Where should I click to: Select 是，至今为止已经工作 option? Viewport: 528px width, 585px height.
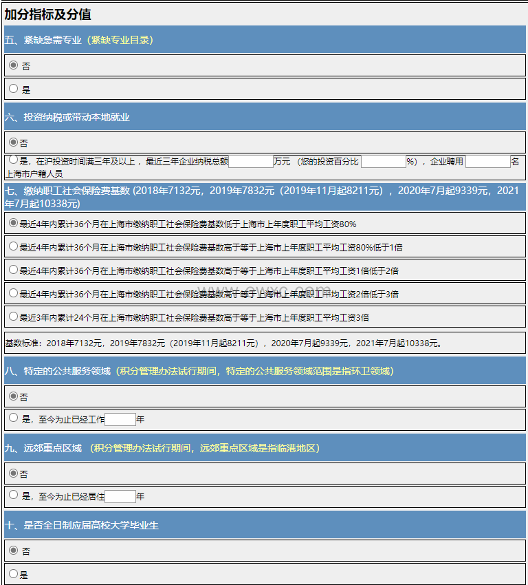point(14,418)
